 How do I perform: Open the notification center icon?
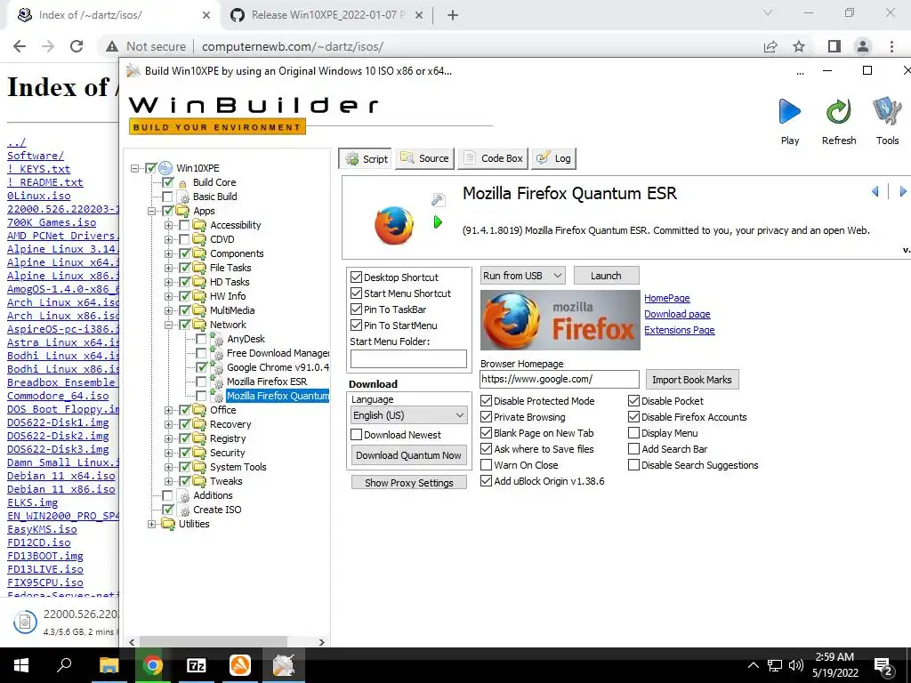tap(883, 667)
